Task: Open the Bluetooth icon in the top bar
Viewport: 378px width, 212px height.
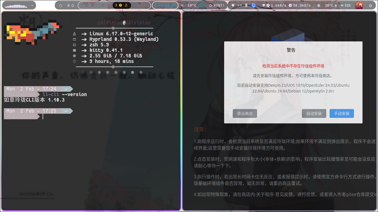Action: 246,5
